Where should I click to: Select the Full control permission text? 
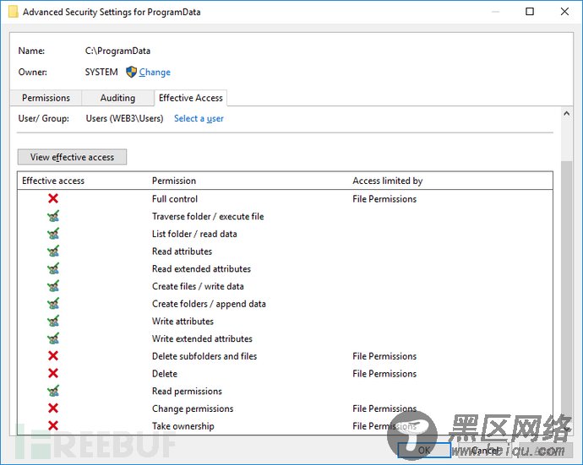click(x=175, y=198)
